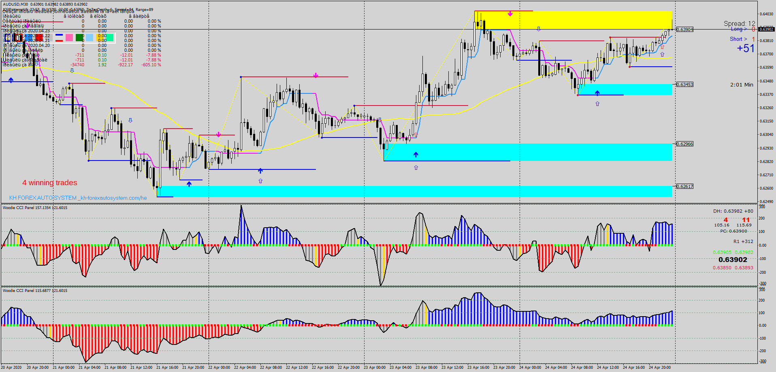Click the "4 winning trades" text label
Viewport: 776px width, 372px height.
click(50, 183)
